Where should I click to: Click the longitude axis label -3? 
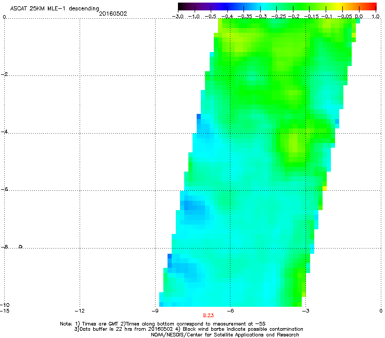coord(305,311)
